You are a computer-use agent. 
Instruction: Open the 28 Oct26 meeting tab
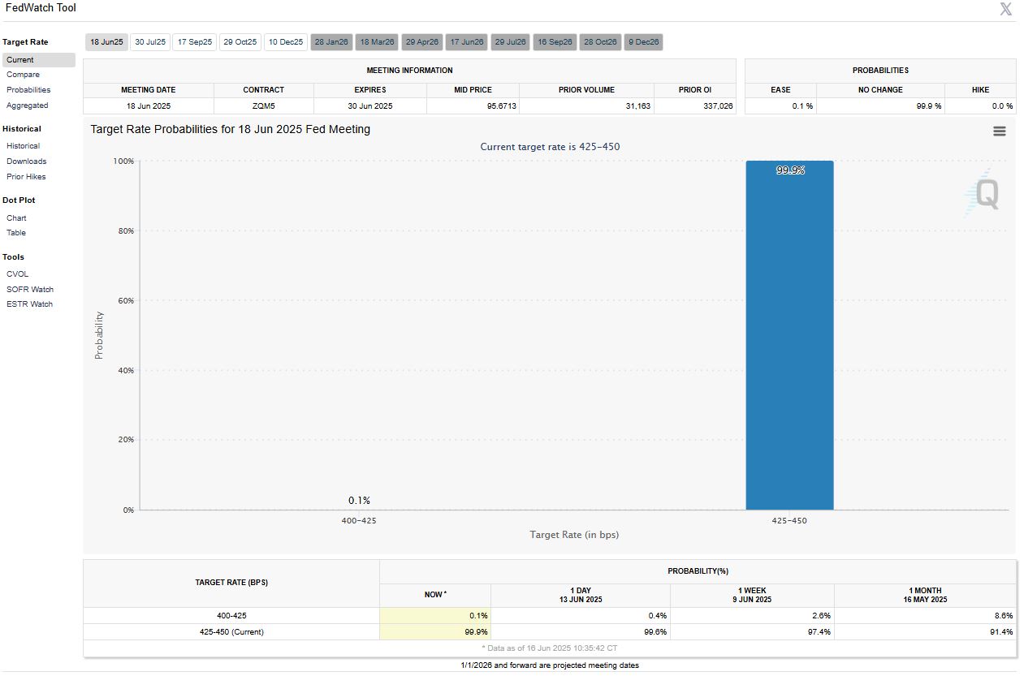(x=600, y=42)
